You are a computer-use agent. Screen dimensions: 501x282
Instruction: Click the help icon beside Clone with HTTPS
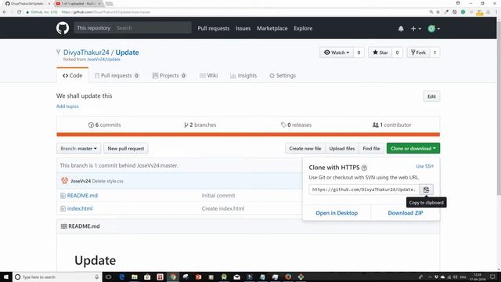click(364, 168)
